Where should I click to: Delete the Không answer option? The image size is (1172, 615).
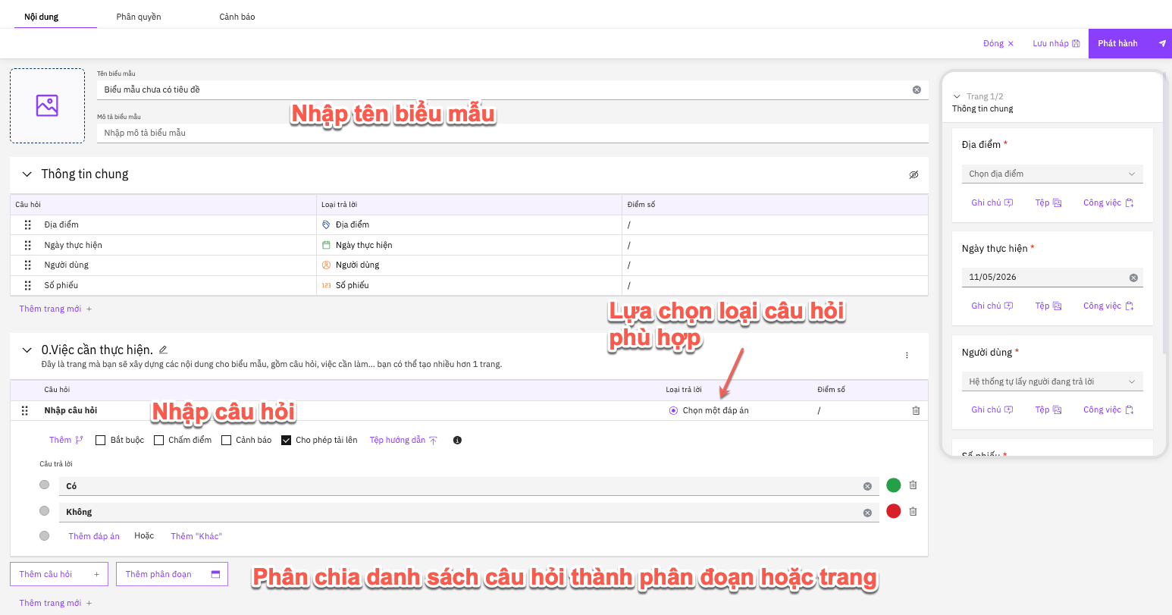point(913,512)
